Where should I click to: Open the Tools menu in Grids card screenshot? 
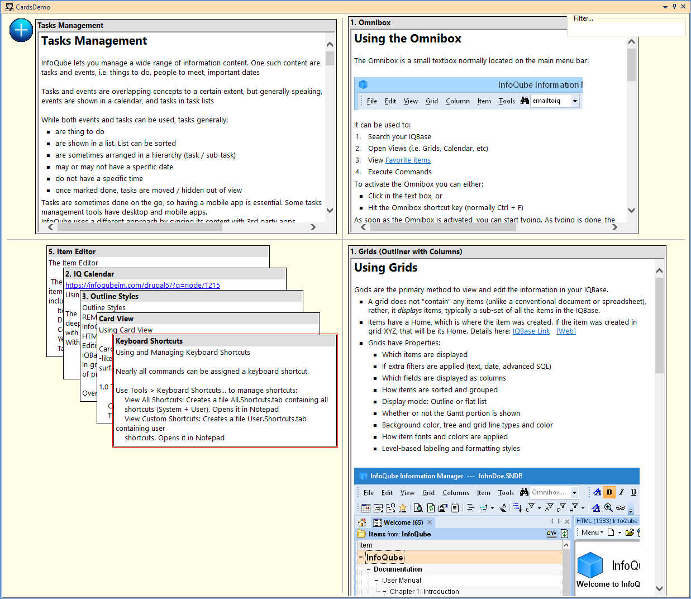tap(506, 493)
